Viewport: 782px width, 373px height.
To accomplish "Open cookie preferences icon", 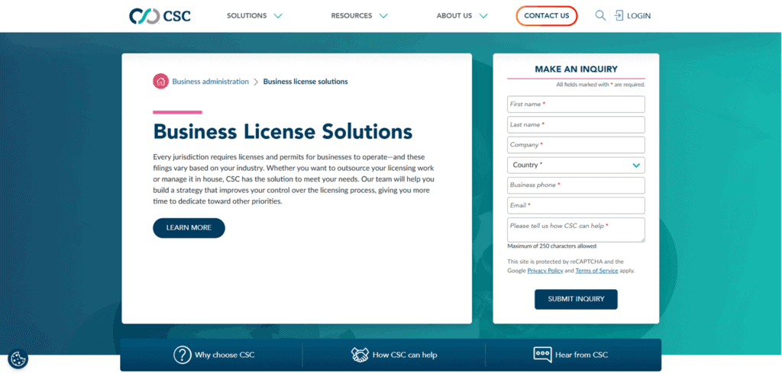I will 18,358.
